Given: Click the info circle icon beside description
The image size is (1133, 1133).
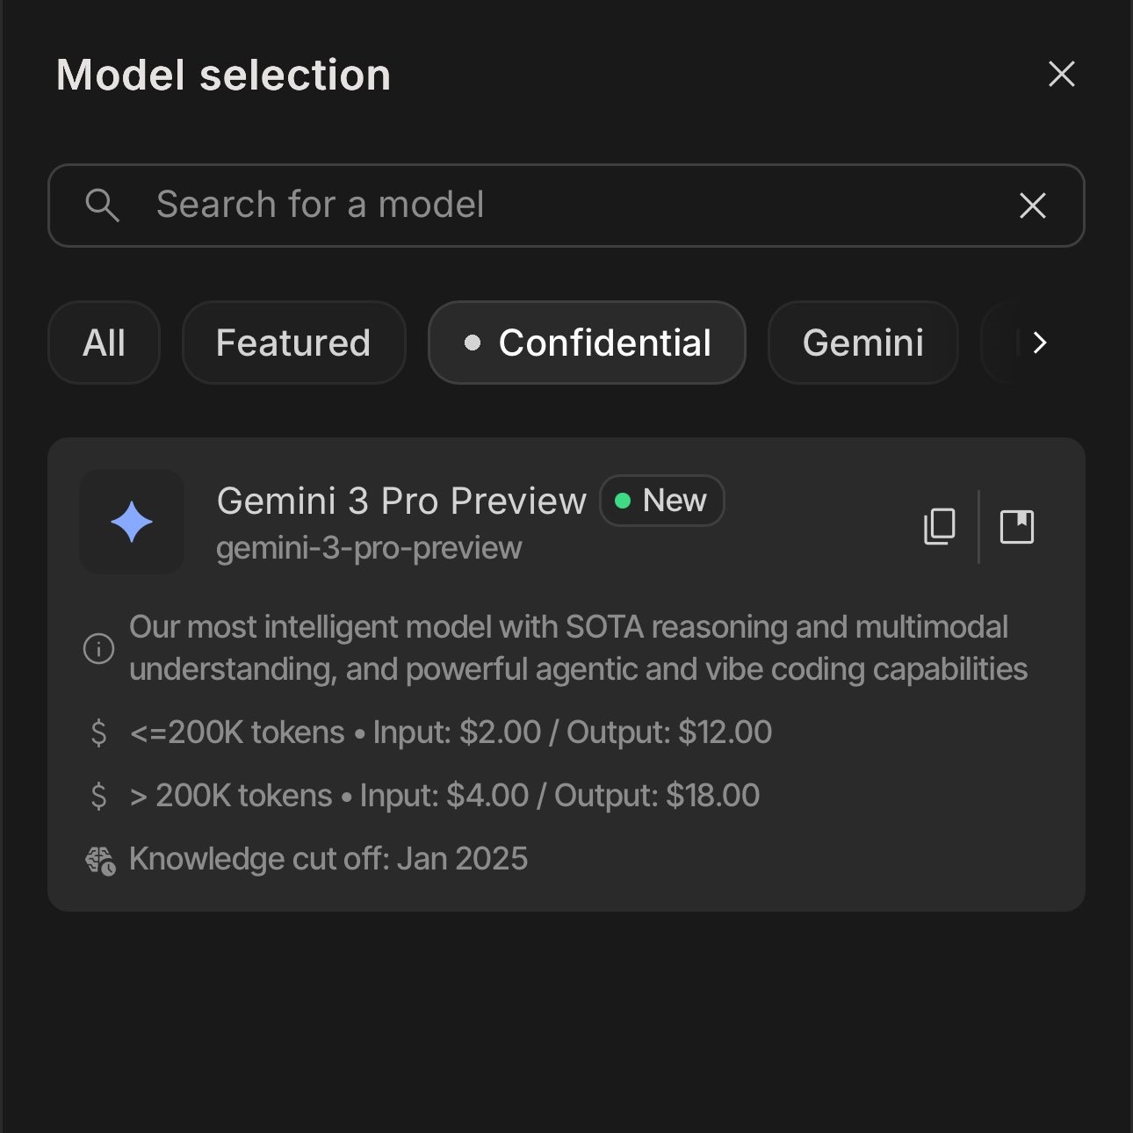Looking at the screenshot, I should tap(98, 648).
